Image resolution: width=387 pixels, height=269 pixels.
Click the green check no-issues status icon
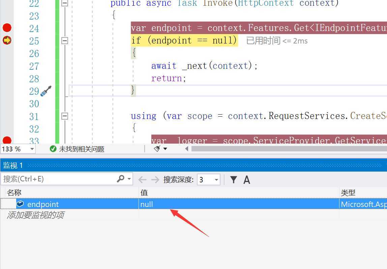pyautogui.click(x=53, y=149)
